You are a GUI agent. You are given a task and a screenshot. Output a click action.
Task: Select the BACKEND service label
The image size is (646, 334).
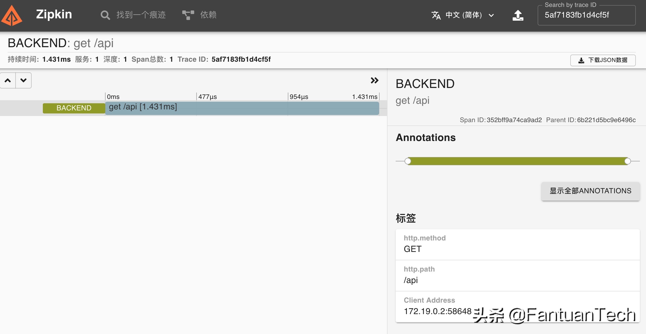click(x=74, y=108)
